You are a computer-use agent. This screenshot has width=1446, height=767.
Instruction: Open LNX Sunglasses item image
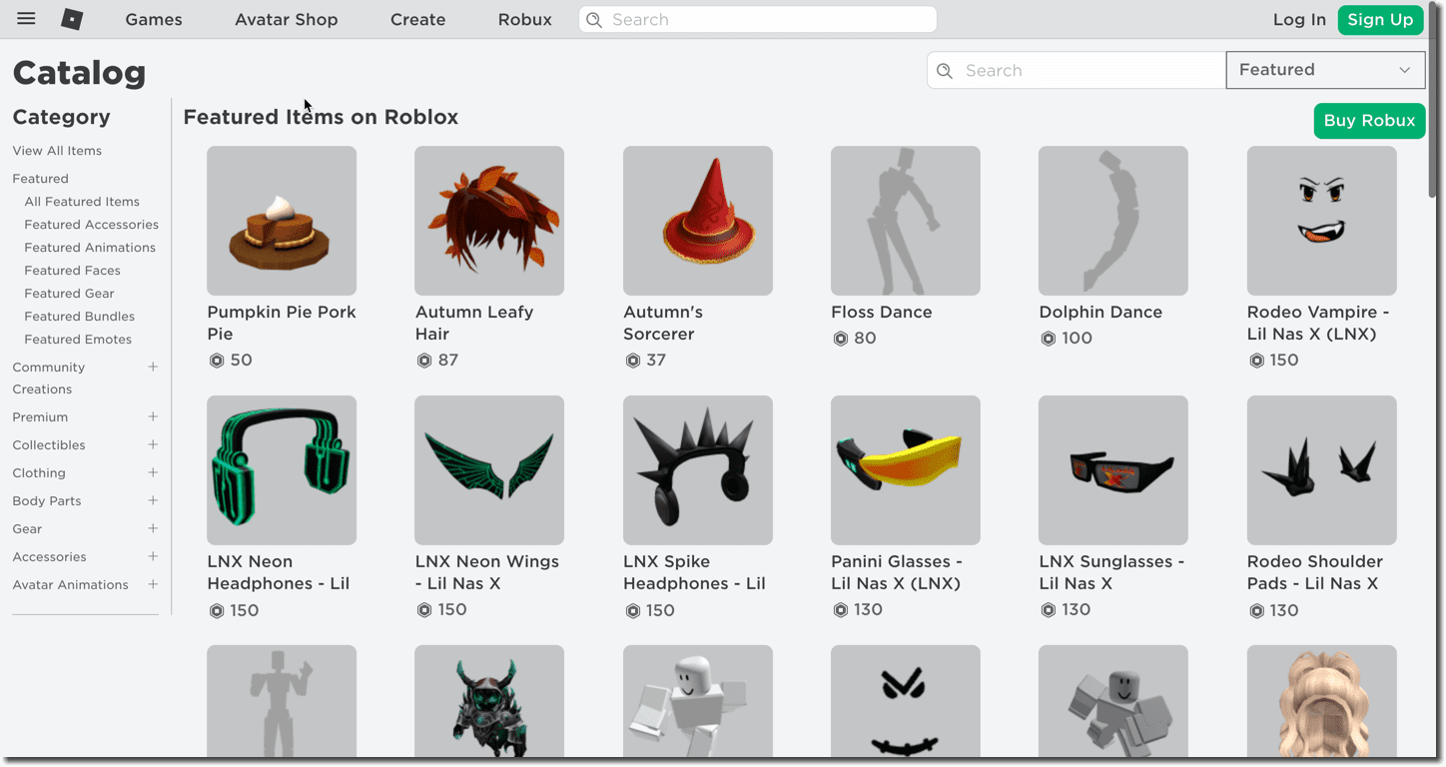[1113, 470]
